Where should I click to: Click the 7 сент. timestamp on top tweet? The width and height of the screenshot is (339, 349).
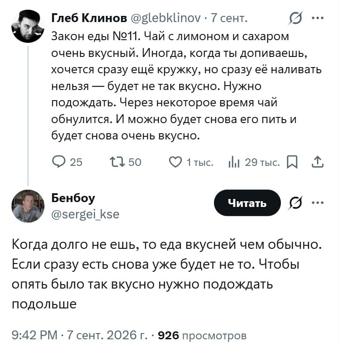click(x=229, y=18)
